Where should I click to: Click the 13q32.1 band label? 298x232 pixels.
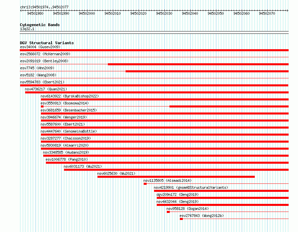[27, 29]
